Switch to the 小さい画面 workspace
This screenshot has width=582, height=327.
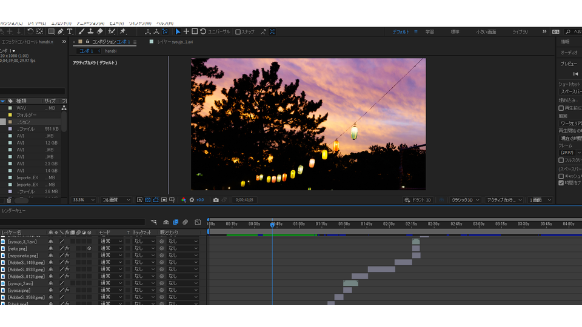click(x=486, y=32)
